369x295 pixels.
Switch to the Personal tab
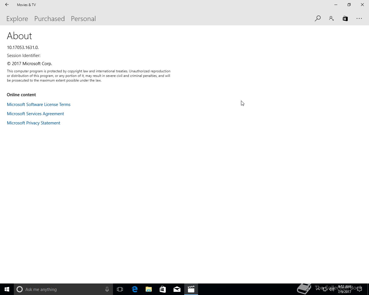(83, 18)
